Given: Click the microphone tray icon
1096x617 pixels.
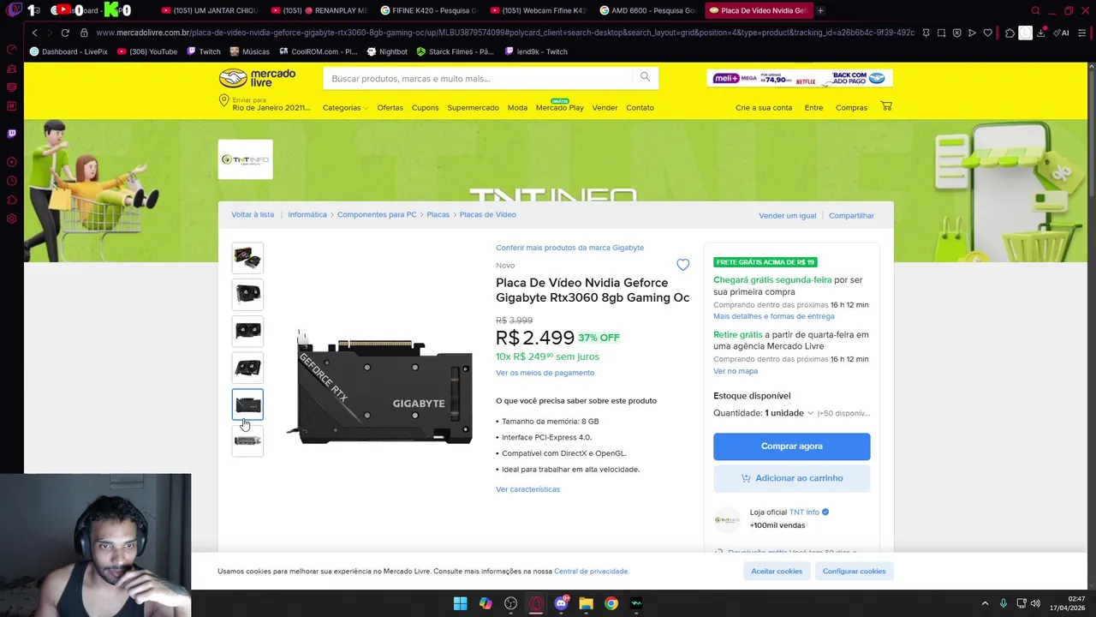Looking at the screenshot, I should tap(1004, 603).
